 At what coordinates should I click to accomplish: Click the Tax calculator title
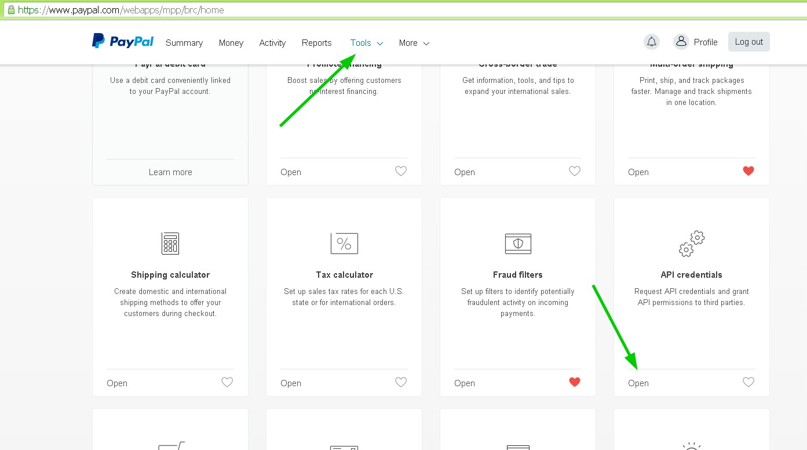coord(344,275)
